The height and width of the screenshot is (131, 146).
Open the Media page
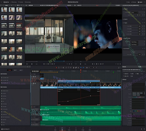click(55, 129)
